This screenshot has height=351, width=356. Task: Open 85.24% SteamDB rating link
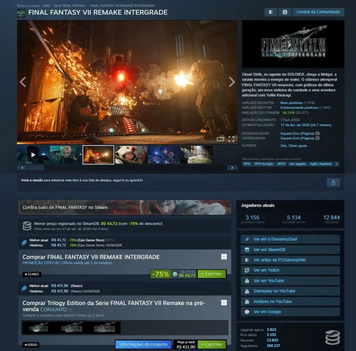[288, 113]
